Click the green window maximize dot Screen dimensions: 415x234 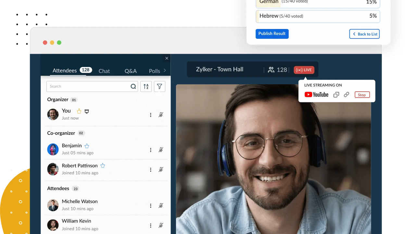point(59,43)
